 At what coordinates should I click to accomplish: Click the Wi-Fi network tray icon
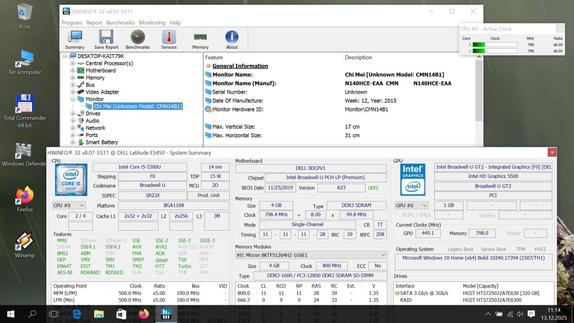[510, 314]
